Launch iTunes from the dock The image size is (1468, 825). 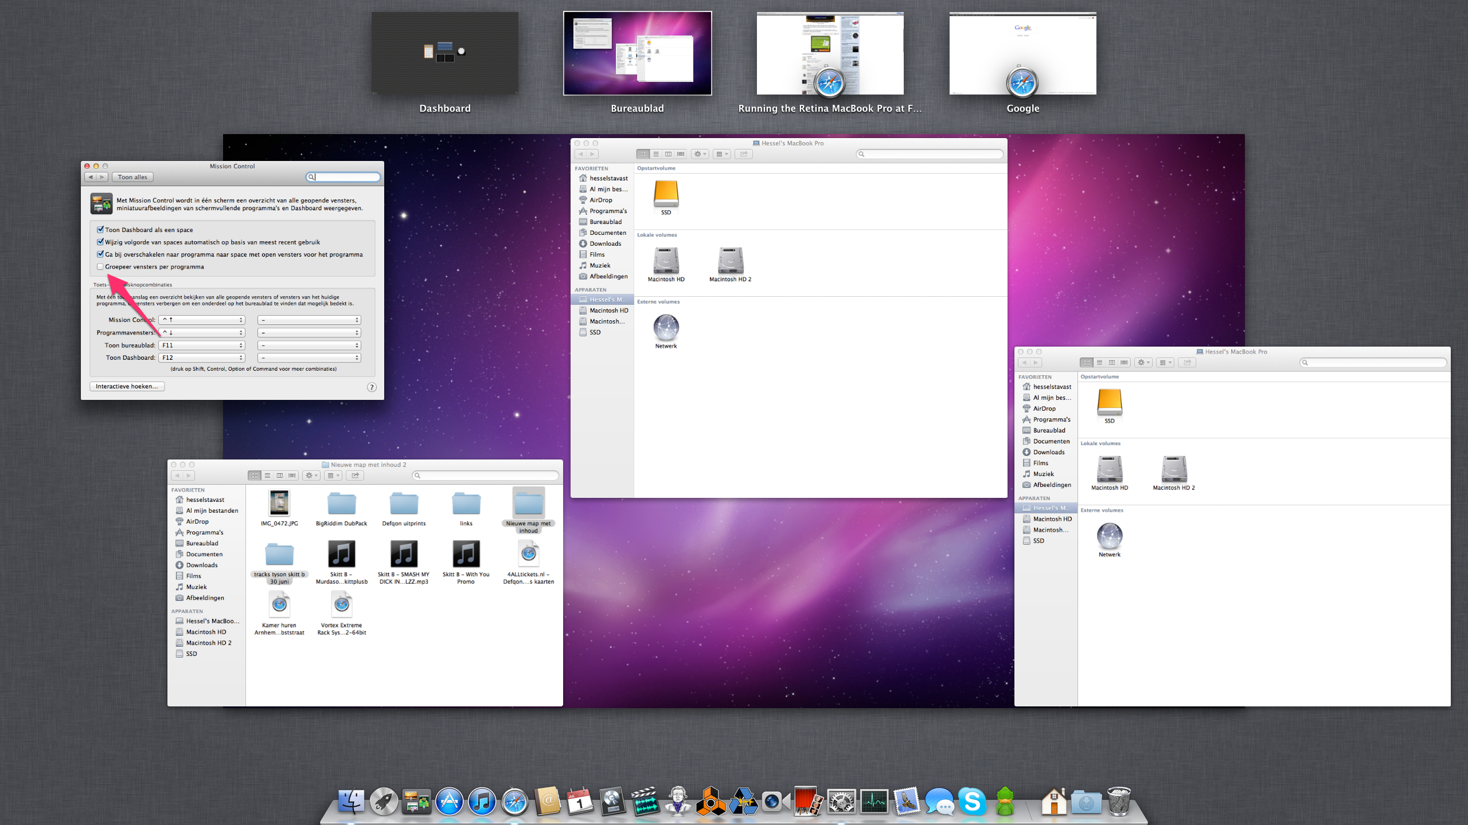[x=482, y=801]
